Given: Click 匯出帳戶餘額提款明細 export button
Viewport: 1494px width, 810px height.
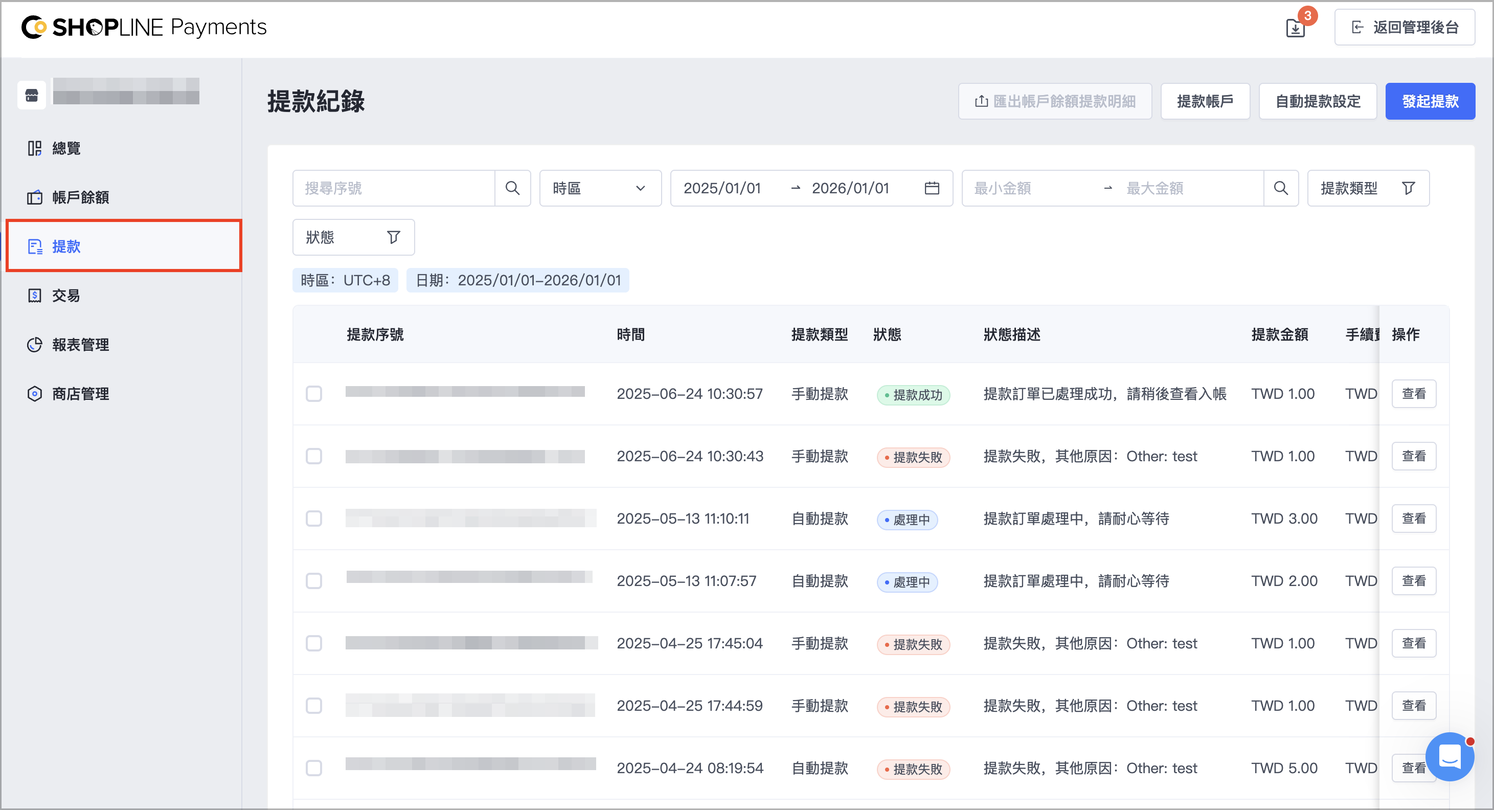Looking at the screenshot, I should click(1054, 102).
